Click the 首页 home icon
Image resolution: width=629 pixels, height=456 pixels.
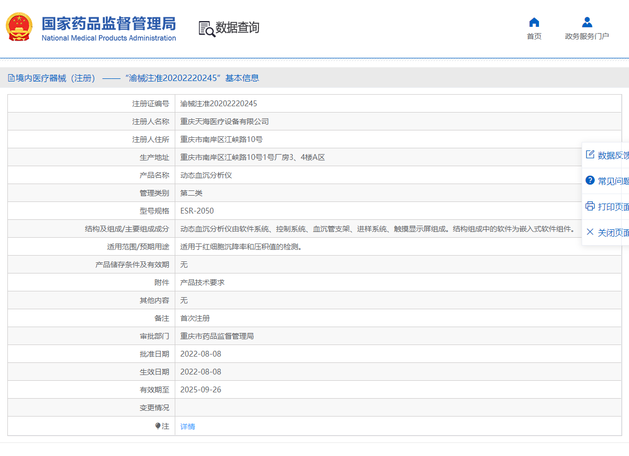point(534,22)
